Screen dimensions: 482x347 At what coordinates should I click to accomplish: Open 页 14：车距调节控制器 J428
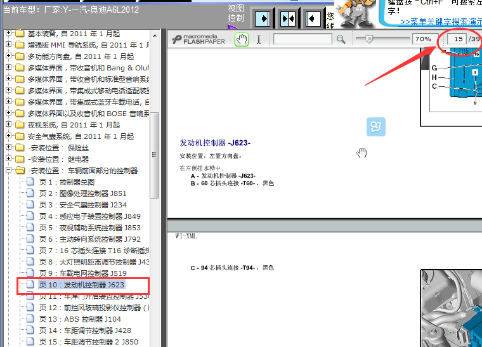pyautogui.click(x=85, y=331)
